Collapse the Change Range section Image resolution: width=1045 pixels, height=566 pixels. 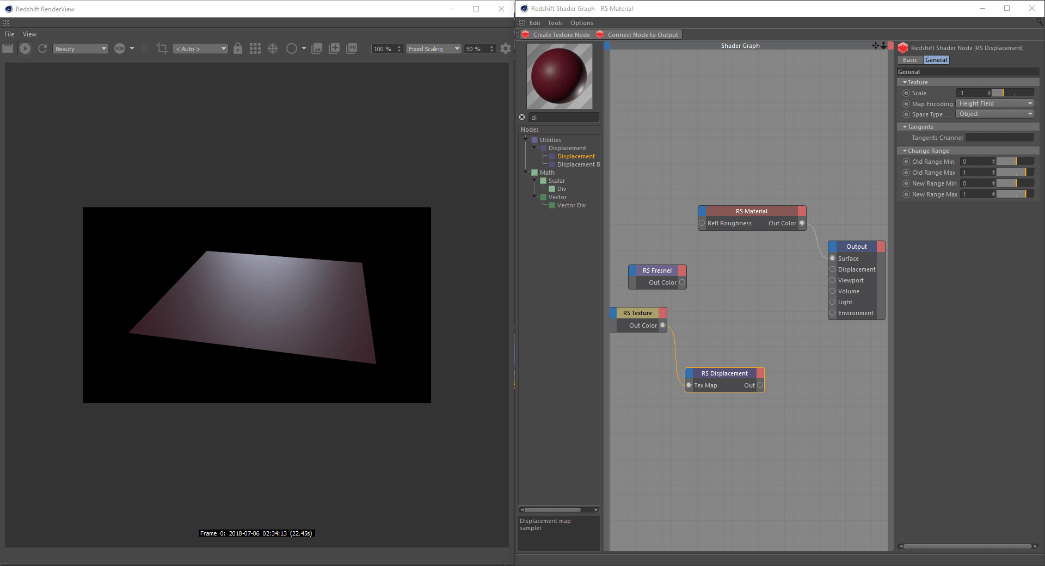click(905, 151)
